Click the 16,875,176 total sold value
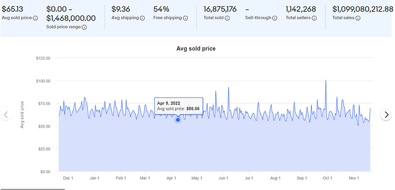 [x=220, y=9]
